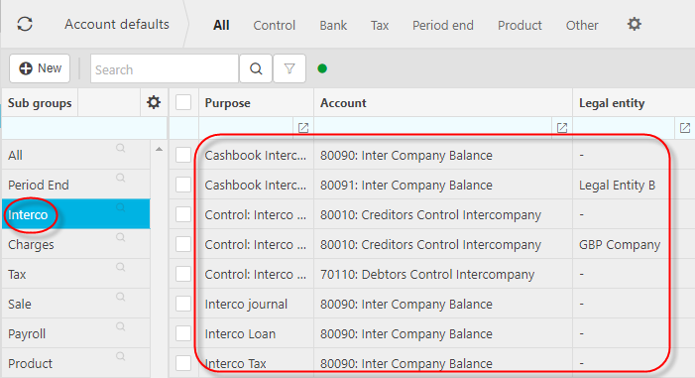Image resolution: width=695 pixels, height=378 pixels.
Task: Tick checkbox for Interco Loan row
Action: 183,333
